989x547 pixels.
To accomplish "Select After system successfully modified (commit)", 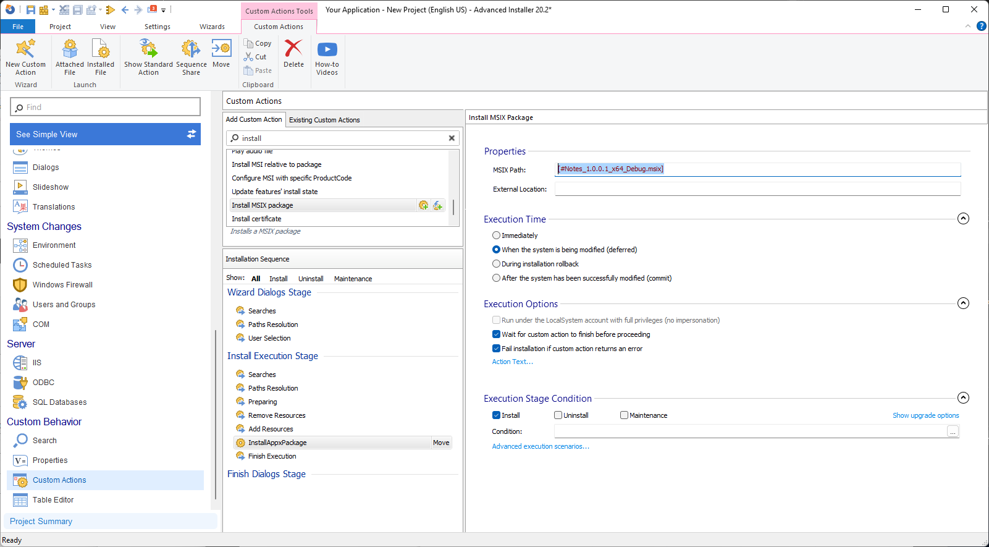I will coord(496,278).
